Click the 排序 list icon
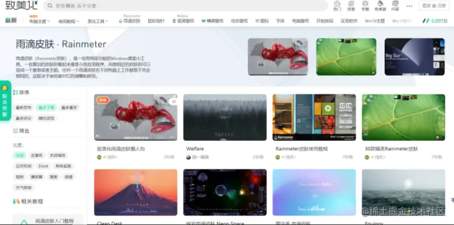The width and height of the screenshot is (454, 225). tap(16, 92)
